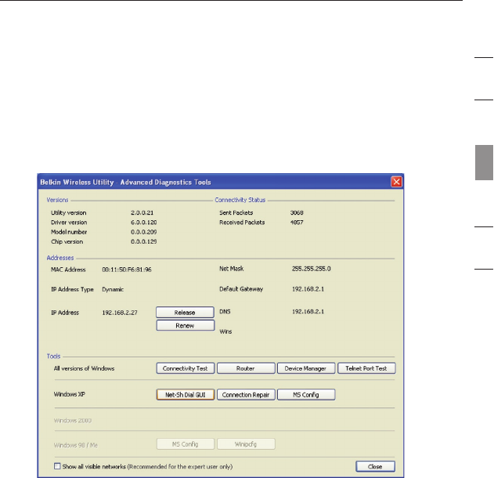Click the Release button for the IP address

click(x=185, y=312)
